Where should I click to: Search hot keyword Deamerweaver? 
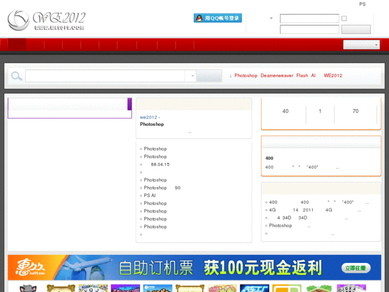[277, 76]
